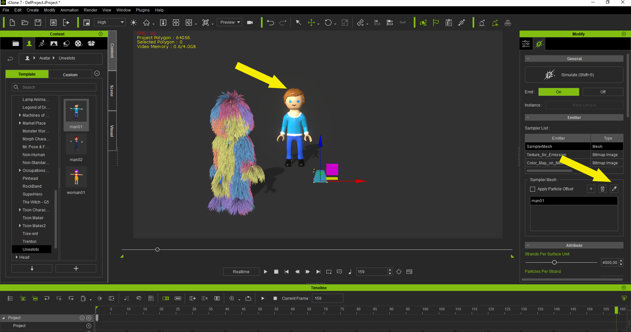631x332 pixels.
Task: Open the Animation tab icon in Content
Action: (42, 43)
